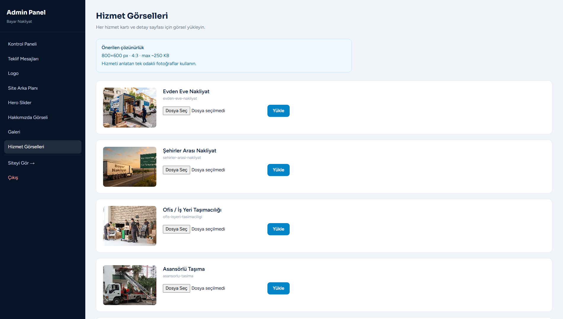This screenshot has height=319, width=563.
Task: Click Evden Eve Nakliyat thumbnail image
Action: pos(130,107)
